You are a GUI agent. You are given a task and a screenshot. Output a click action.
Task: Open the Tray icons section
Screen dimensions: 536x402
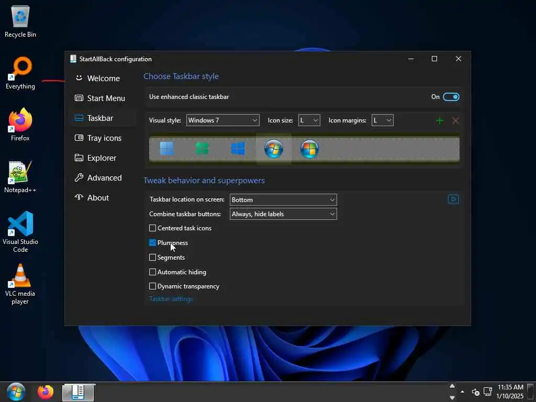pos(103,138)
